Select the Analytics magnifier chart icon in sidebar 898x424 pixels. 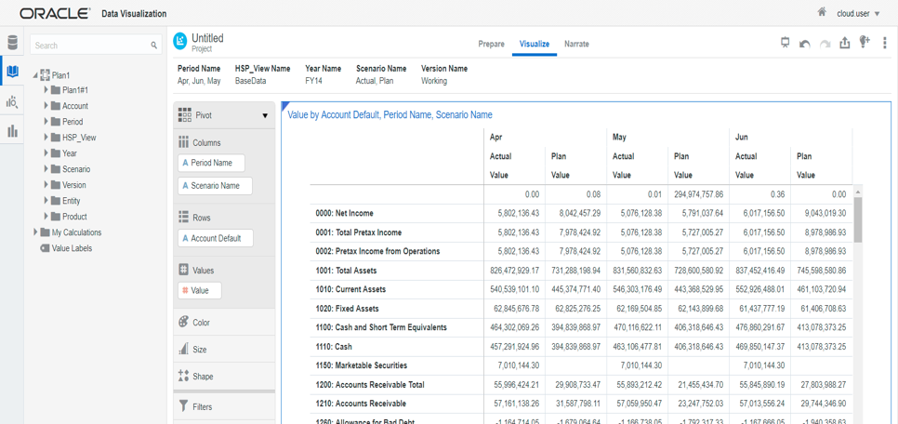point(12,101)
